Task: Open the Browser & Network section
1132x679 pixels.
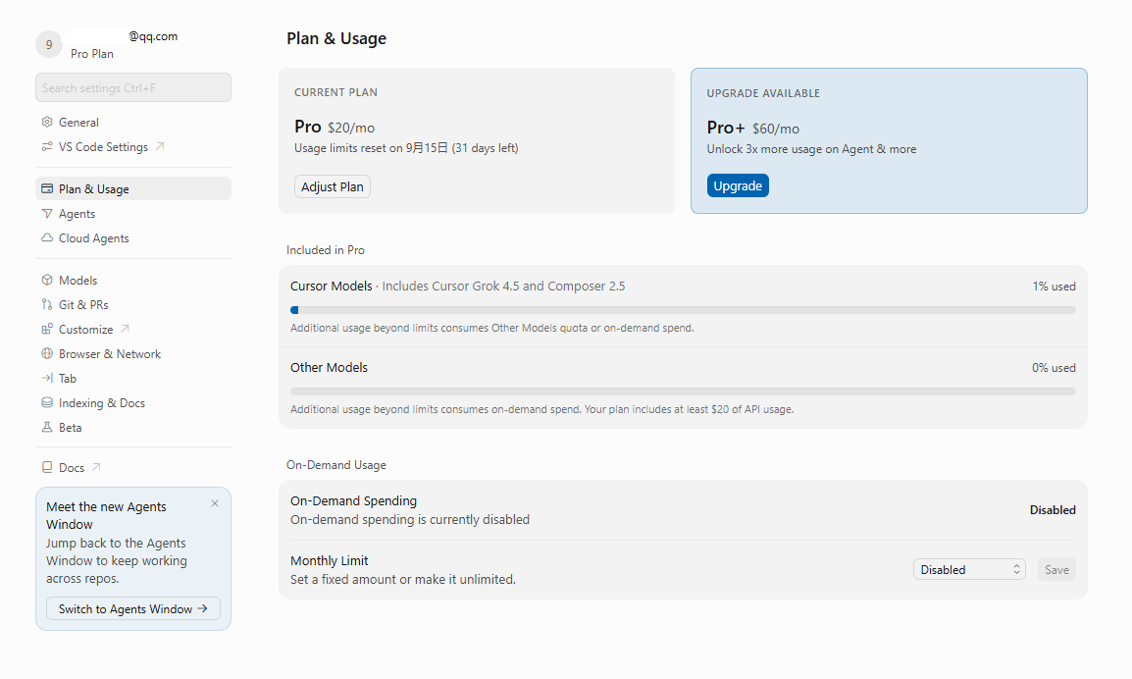Action: [133, 353]
